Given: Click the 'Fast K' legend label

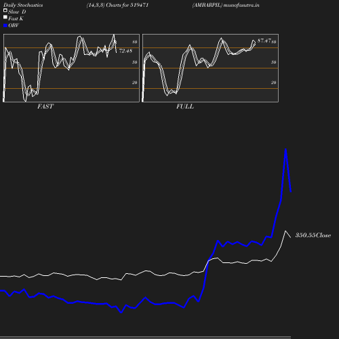Looking at the screenshot, I should pyautogui.click(x=16, y=18).
